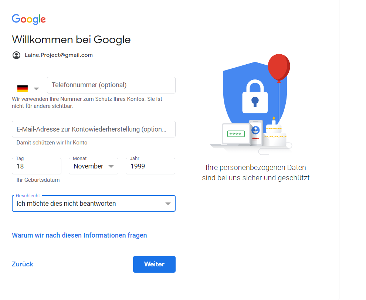Screen dimensions: 366x300
Task: Open country code dropdown arrow
Action: [x=36, y=89]
